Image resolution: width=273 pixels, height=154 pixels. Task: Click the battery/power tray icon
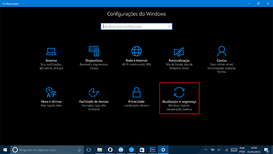(213, 150)
